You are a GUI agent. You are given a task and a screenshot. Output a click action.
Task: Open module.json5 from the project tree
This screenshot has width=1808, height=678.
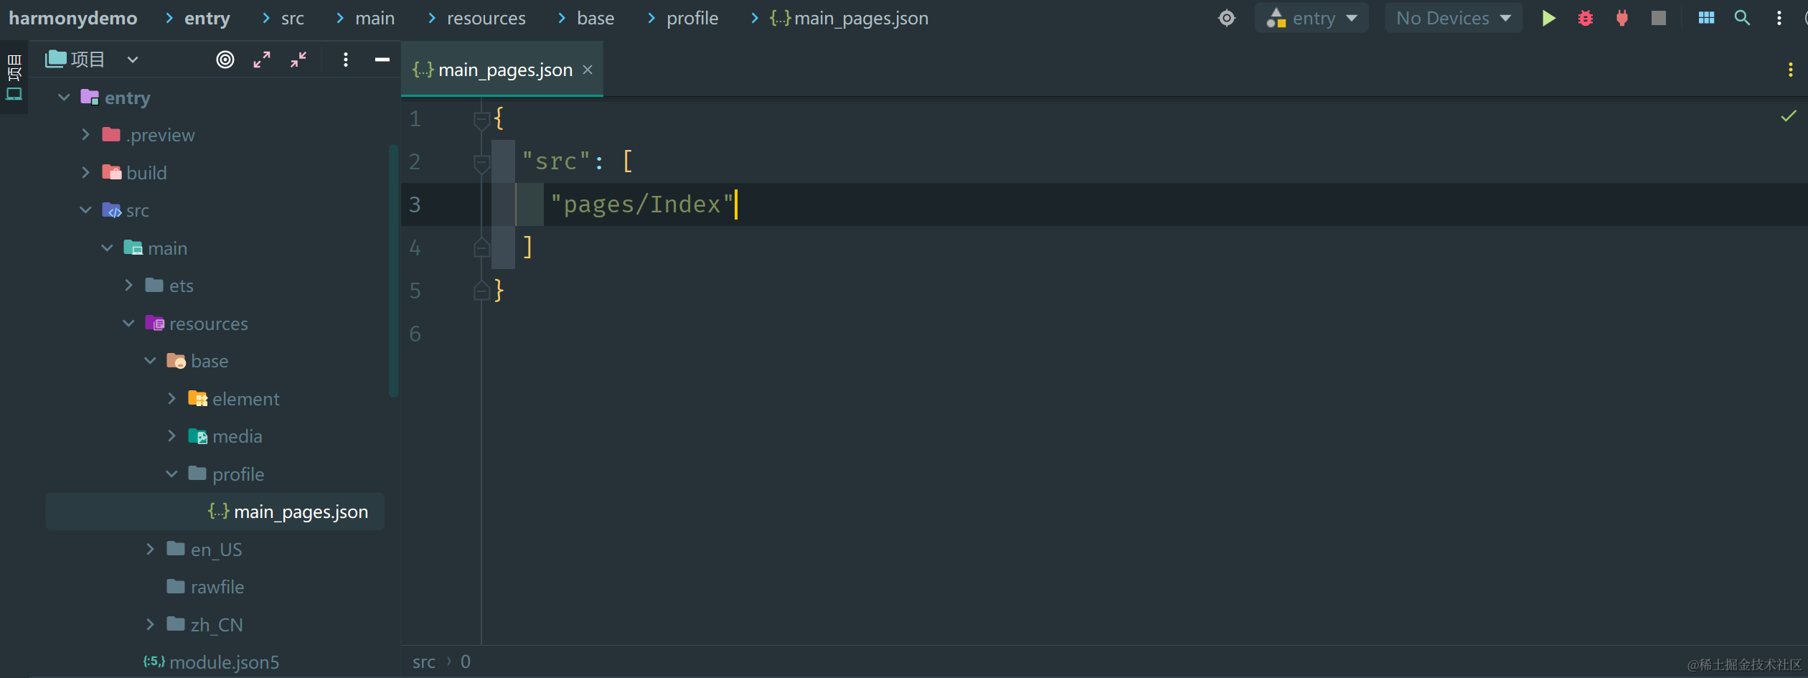(212, 661)
